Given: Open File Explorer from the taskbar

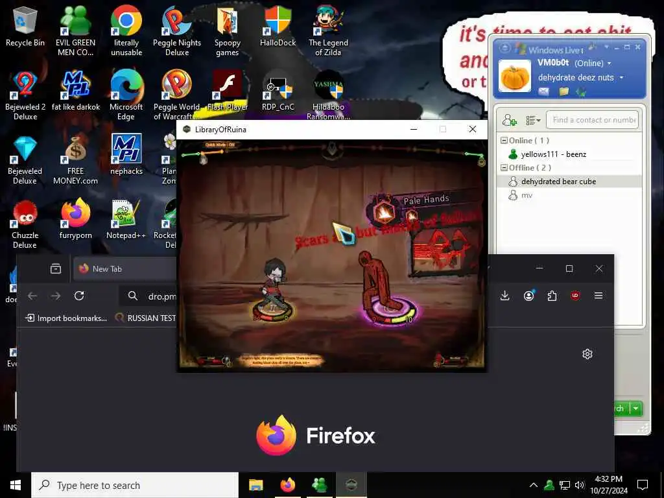Looking at the screenshot, I should (x=255, y=485).
